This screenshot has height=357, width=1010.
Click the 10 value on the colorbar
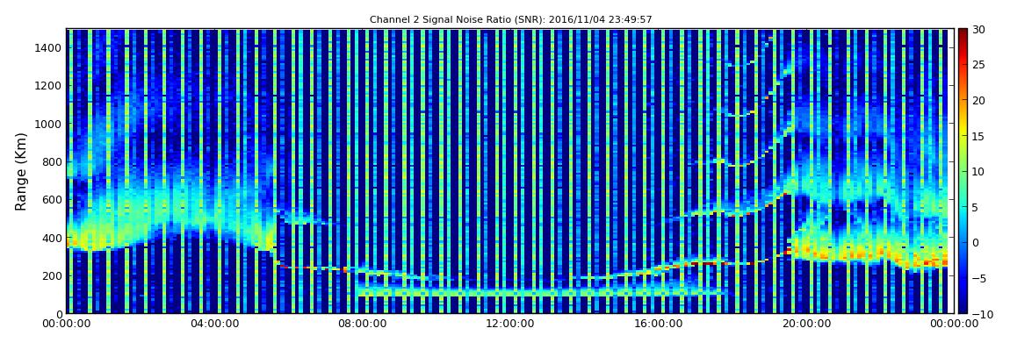979,171
